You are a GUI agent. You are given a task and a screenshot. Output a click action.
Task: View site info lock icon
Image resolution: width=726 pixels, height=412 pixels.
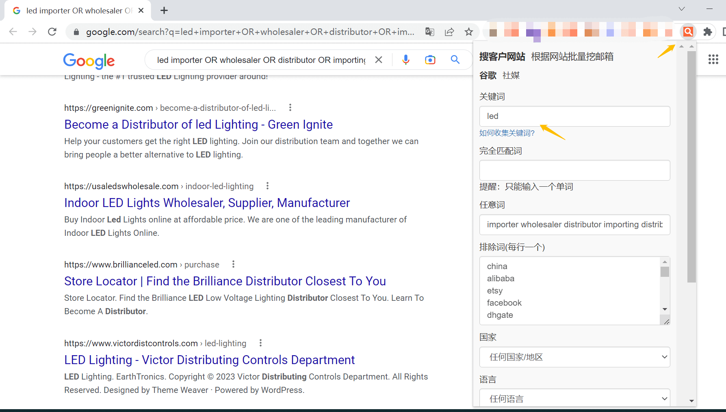coord(76,32)
